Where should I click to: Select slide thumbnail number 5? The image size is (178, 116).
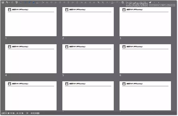[88, 59]
